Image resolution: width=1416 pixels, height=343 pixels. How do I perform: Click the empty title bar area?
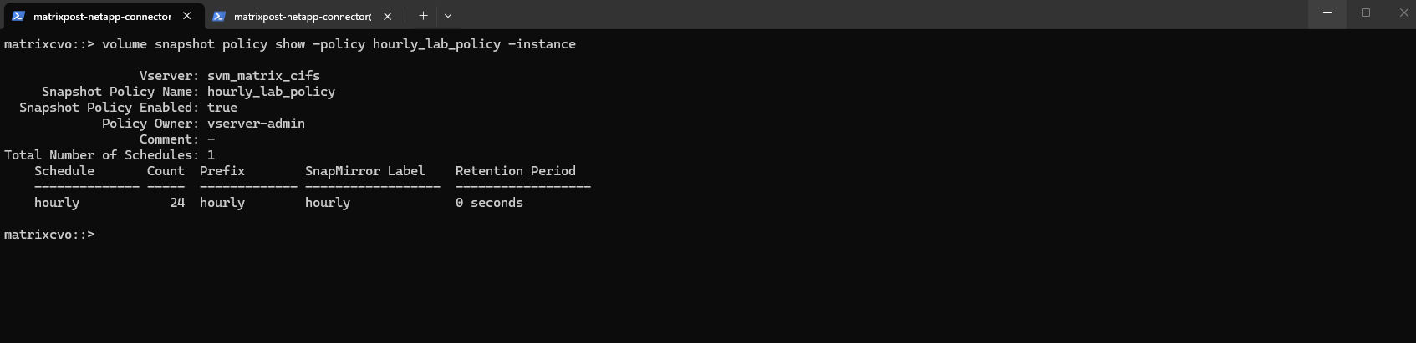pyautogui.click(x=836, y=14)
